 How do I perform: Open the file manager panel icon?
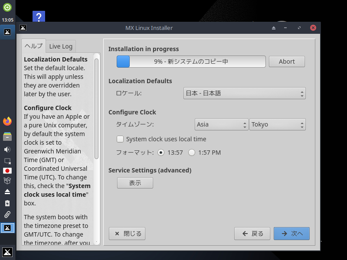click(7, 136)
